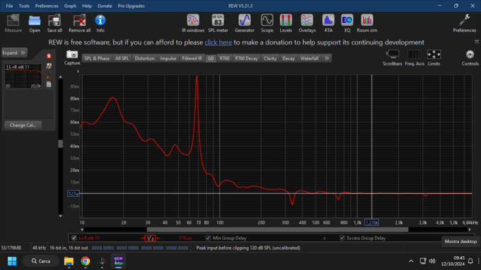Open the Room sim tool

(366, 22)
